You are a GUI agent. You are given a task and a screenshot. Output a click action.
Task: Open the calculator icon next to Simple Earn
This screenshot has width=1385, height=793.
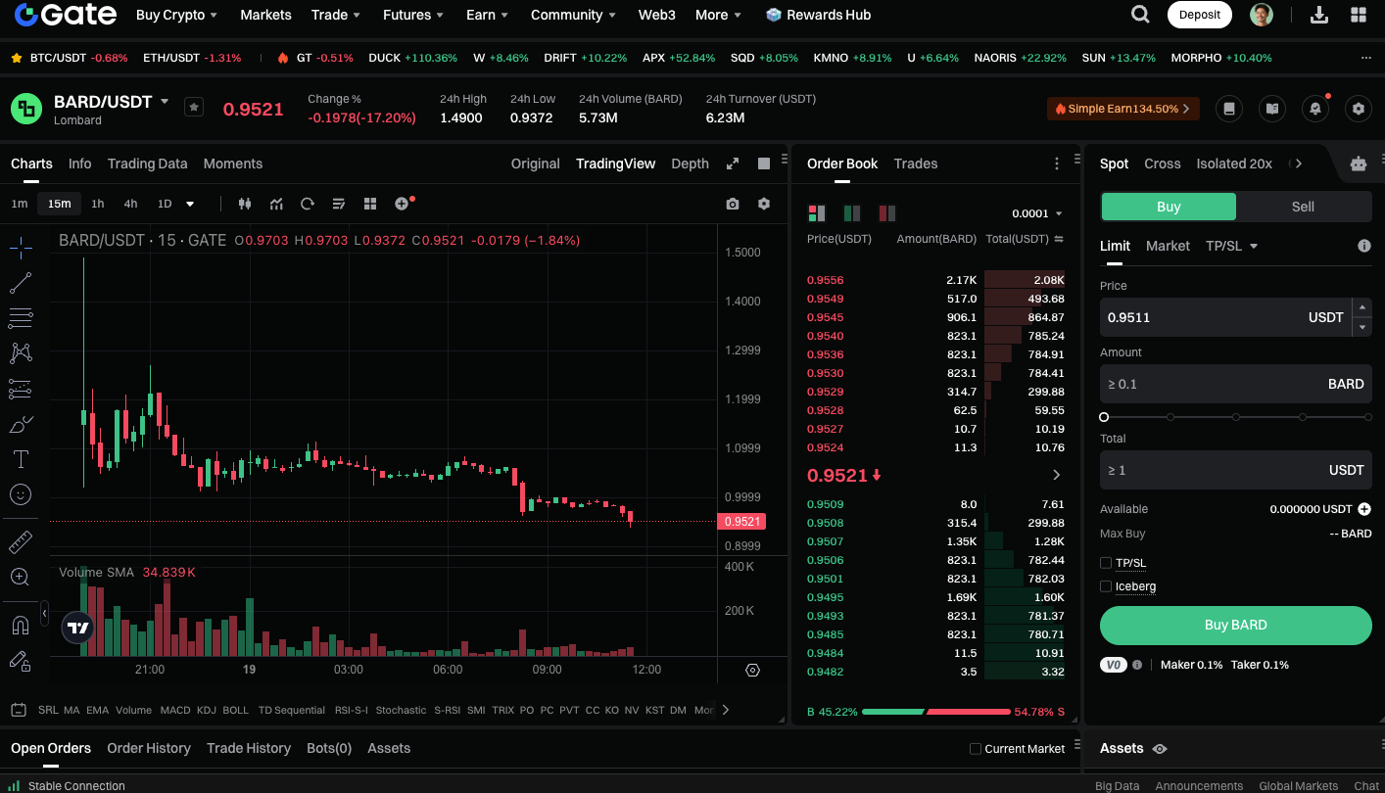pyautogui.click(x=1229, y=109)
